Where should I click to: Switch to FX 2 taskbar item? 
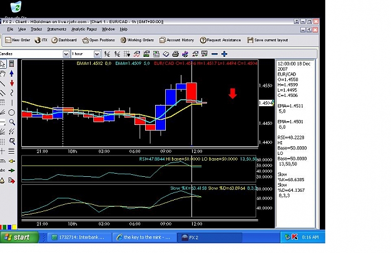[x=210, y=237]
